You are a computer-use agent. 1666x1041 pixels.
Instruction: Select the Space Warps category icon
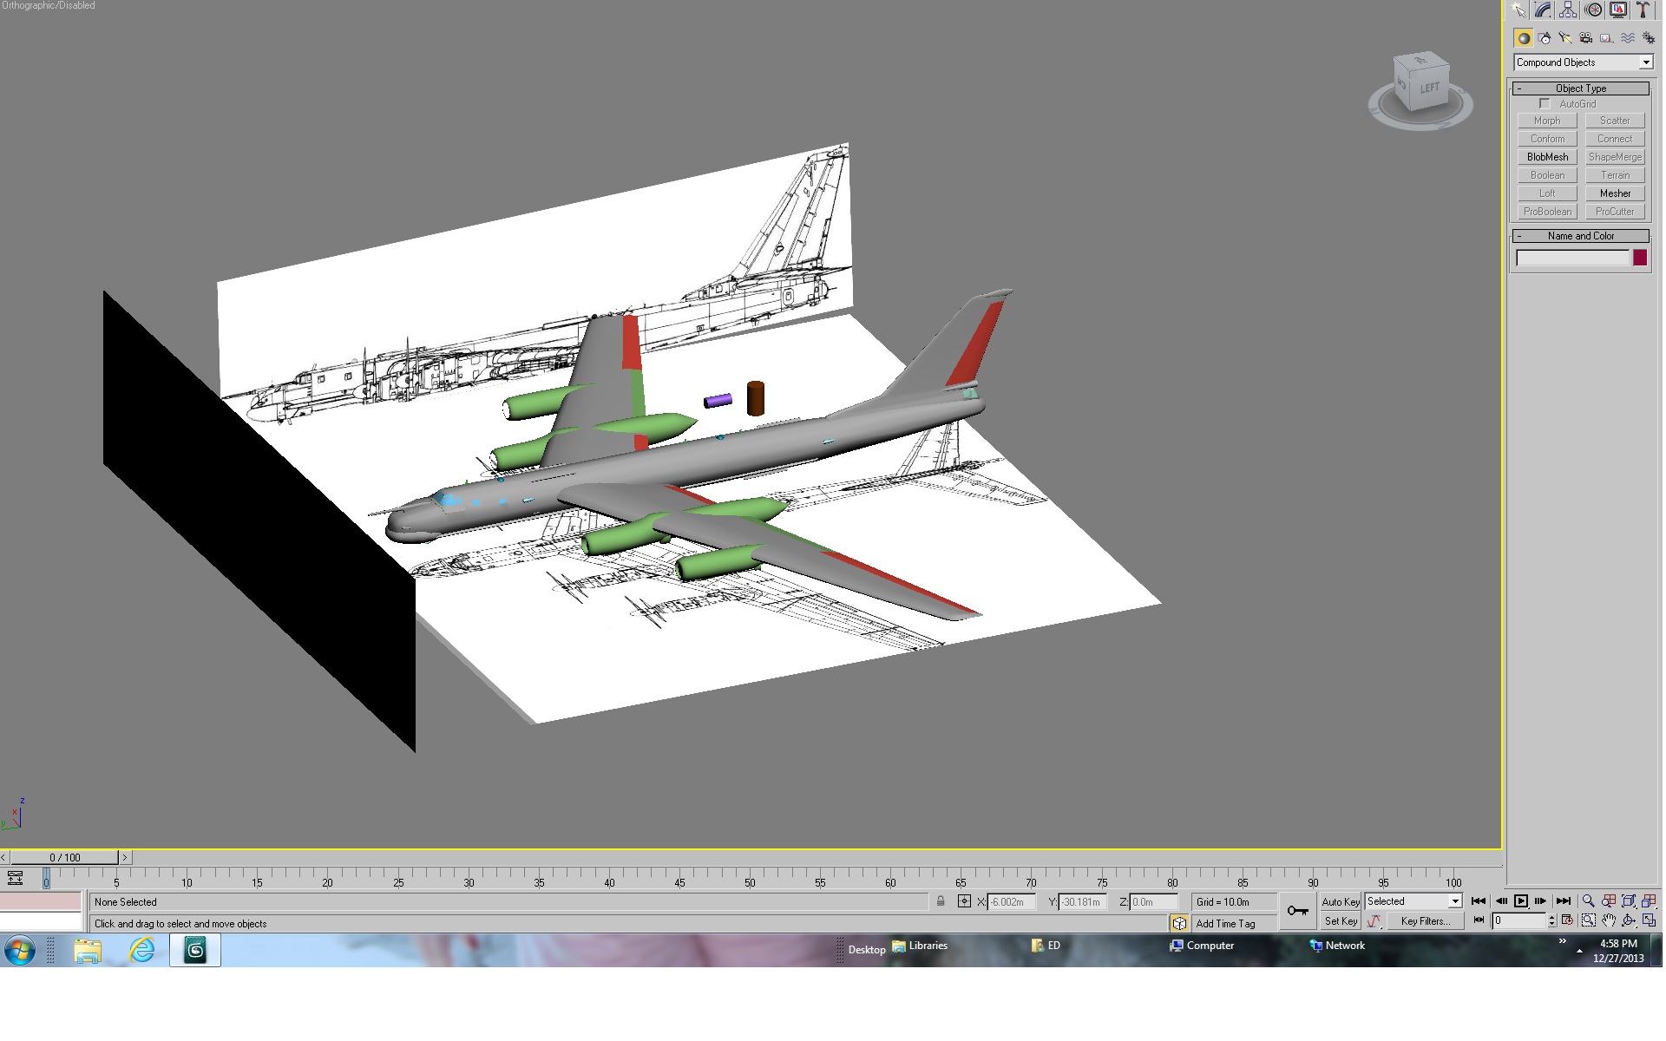coord(1628,38)
